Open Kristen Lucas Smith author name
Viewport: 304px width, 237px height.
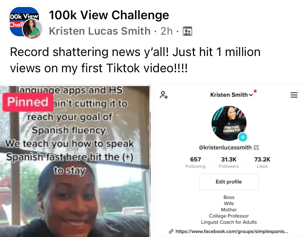[100, 31]
